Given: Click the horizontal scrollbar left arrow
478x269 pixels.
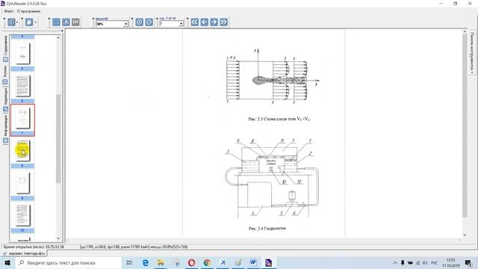Looking at the screenshot, I should tap(68, 241).
